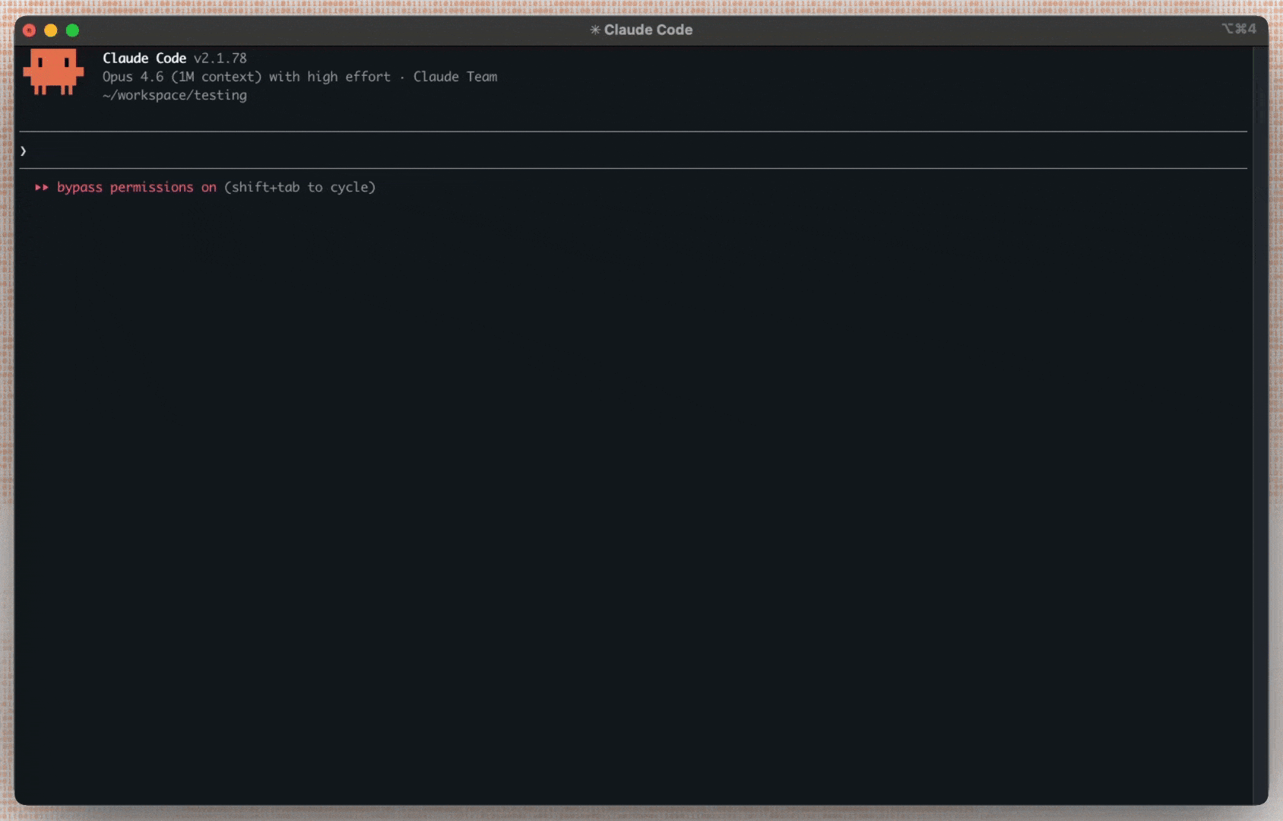Click the ⌥⌘4 window shortcut indicator

[x=1238, y=29]
